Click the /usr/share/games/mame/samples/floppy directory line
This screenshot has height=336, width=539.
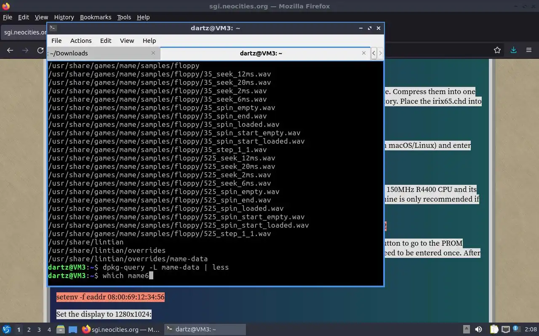pyautogui.click(x=124, y=66)
